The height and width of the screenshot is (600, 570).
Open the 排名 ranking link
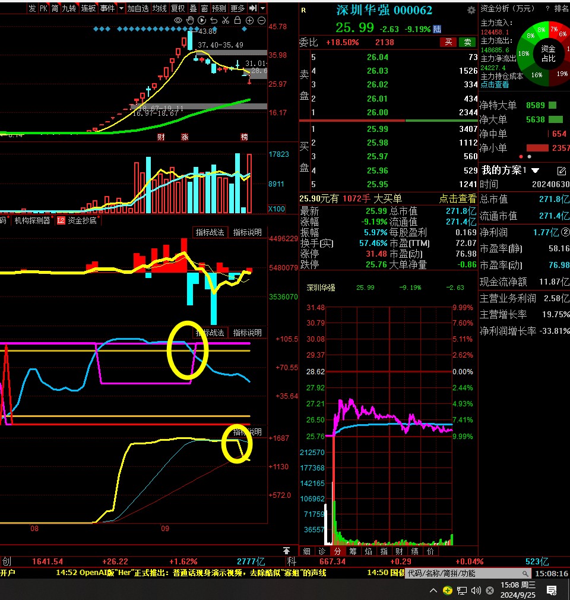[x=562, y=8]
